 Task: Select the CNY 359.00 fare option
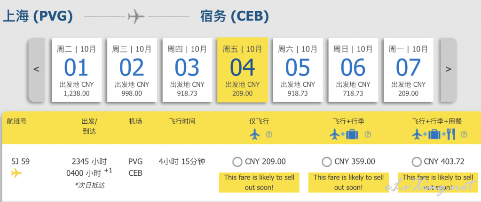point(327,162)
